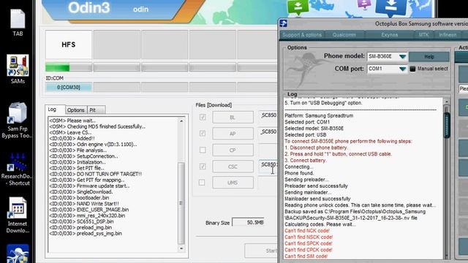The width and height of the screenshot is (468, 263).
Task: Click the Help button in Octoplus
Action: (x=429, y=57)
